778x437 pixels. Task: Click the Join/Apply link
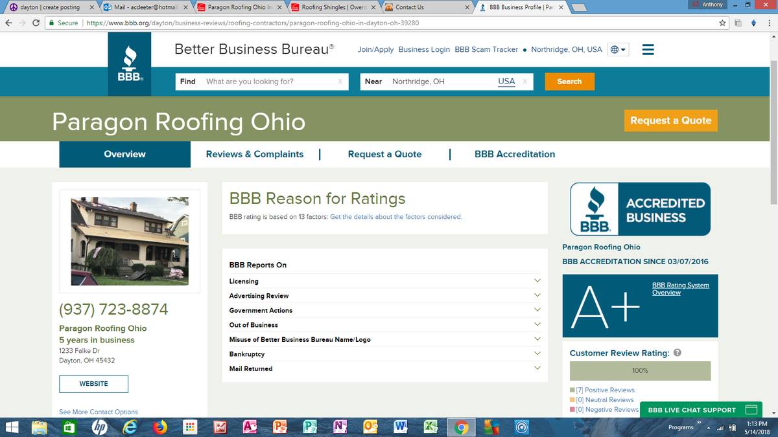click(375, 50)
